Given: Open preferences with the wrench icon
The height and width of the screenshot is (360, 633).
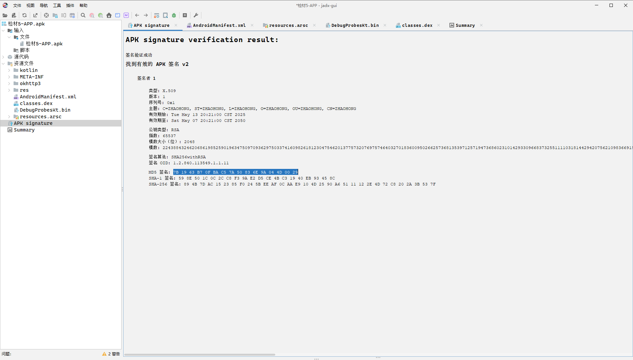Looking at the screenshot, I should pos(196,15).
